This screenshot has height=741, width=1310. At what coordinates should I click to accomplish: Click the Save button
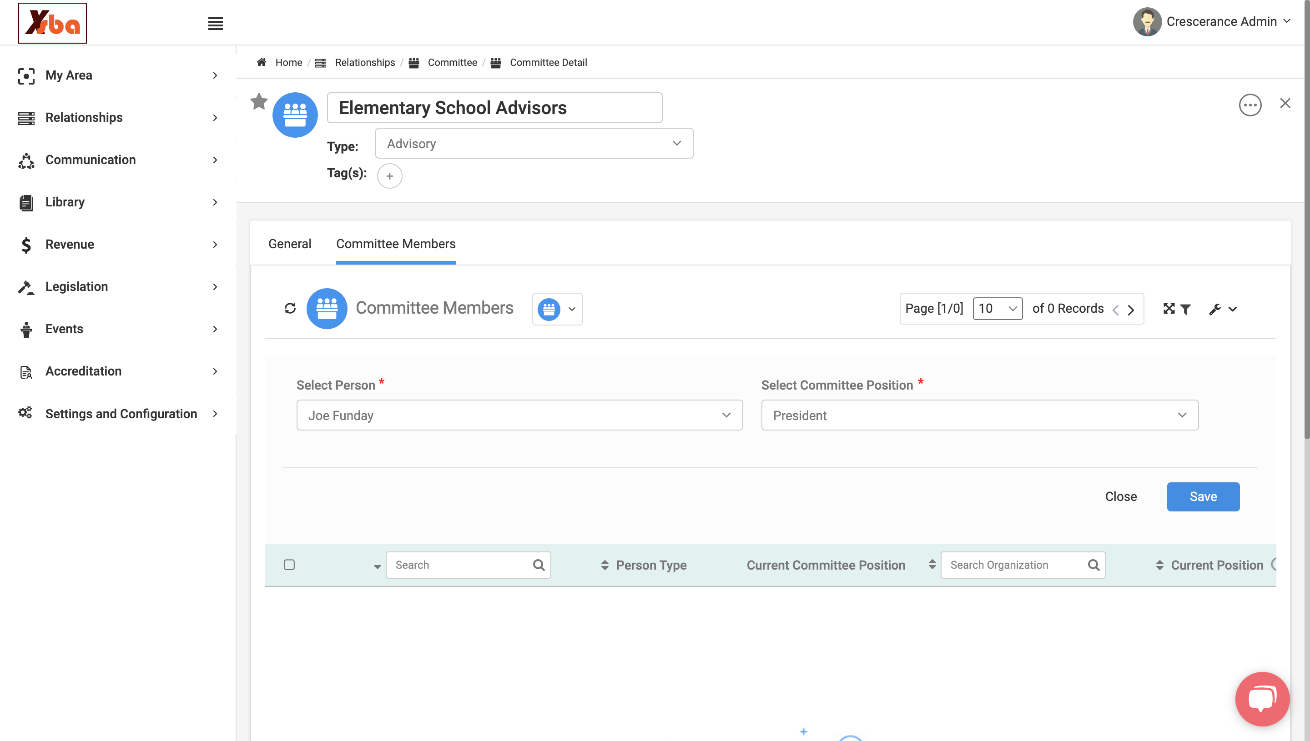pos(1203,497)
